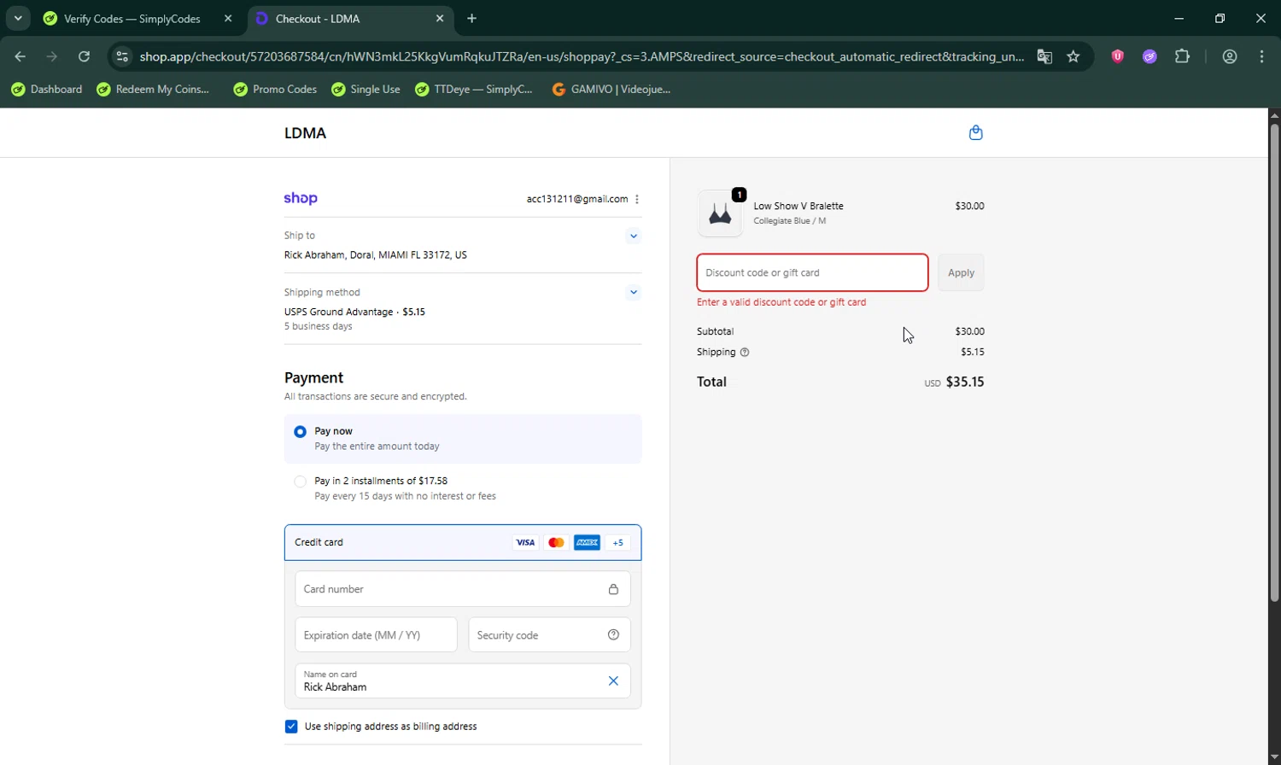The width and height of the screenshot is (1281, 765).
Task: Click the shipping info help icon
Action: (x=745, y=352)
